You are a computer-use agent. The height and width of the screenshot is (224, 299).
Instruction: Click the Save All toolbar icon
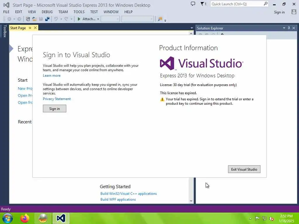[47, 19]
